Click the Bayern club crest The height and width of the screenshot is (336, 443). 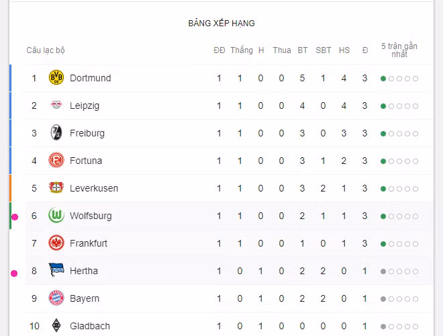click(56, 298)
